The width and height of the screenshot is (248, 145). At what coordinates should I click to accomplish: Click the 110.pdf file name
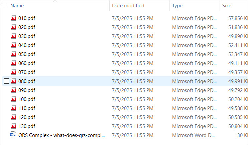[27, 108]
